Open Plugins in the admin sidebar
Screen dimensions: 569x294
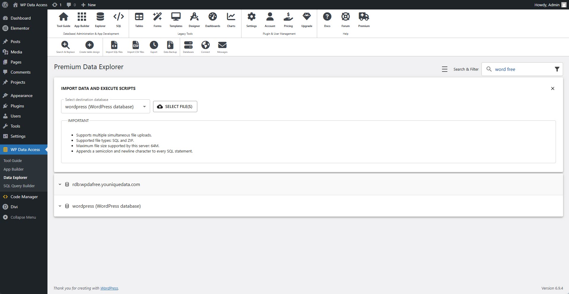[x=17, y=106]
